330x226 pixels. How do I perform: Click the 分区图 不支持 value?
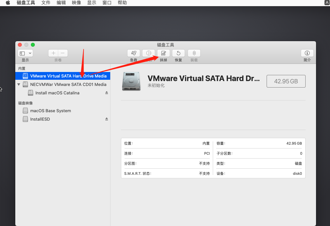205,163
